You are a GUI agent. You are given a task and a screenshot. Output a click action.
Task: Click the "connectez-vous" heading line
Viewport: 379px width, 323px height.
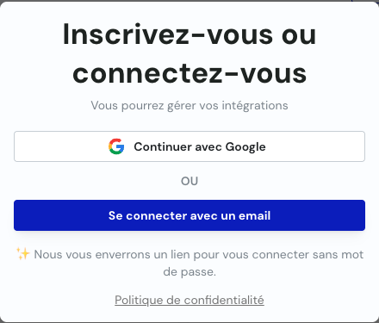pyautogui.click(x=189, y=73)
